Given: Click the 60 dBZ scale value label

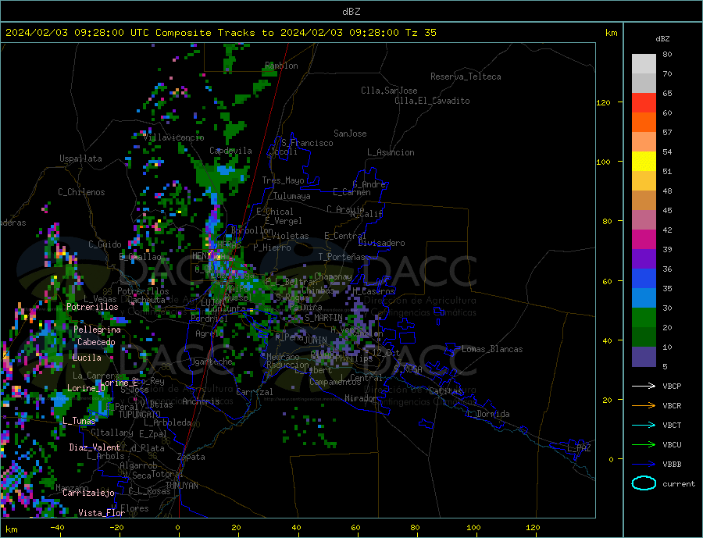Looking at the screenshot, I should 667,113.
